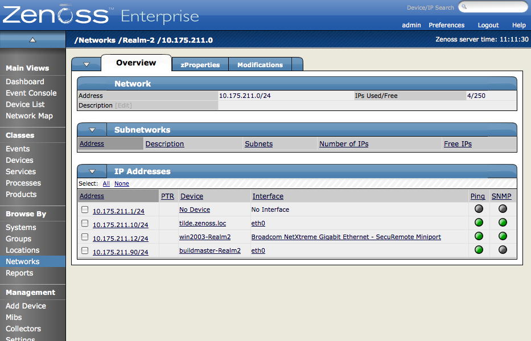531x341 pixels.
Task: Switch to the zProperties tab
Action: coord(200,65)
